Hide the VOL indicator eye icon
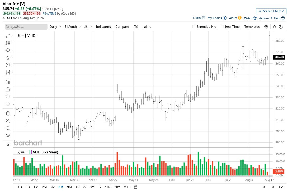The width and height of the screenshot is (288, 192). click(23, 152)
